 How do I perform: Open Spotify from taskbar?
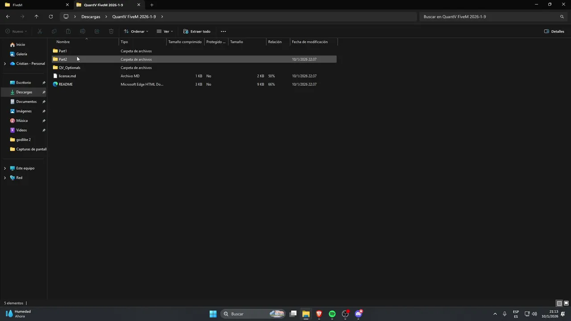pyautogui.click(x=332, y=314)
